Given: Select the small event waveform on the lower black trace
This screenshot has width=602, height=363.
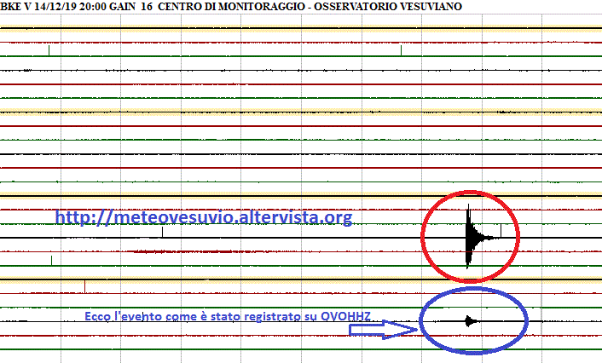Looking at the screenshot, I should pos(472,321).
